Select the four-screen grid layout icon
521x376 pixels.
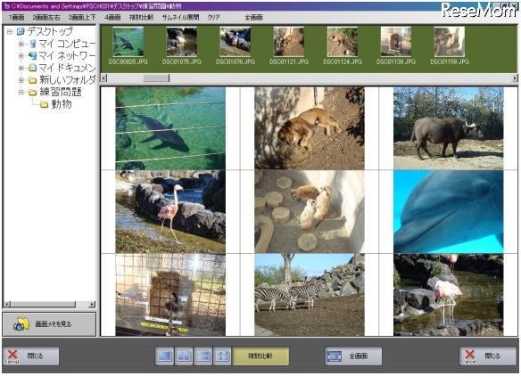(222, 356)
